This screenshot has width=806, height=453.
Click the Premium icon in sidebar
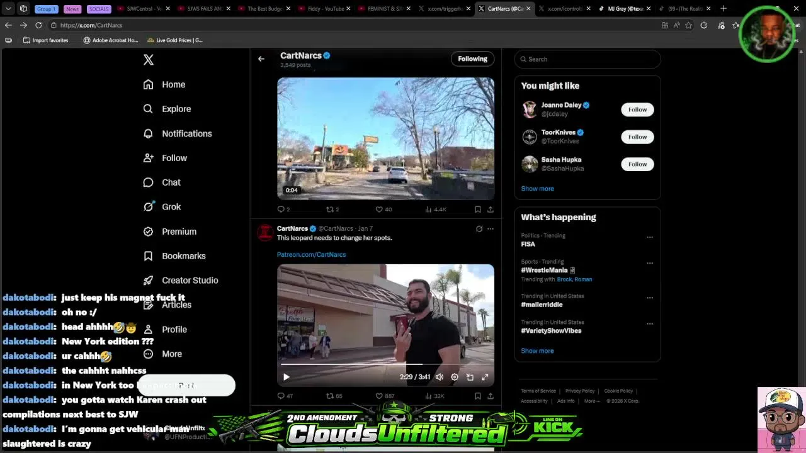[148, 232]
